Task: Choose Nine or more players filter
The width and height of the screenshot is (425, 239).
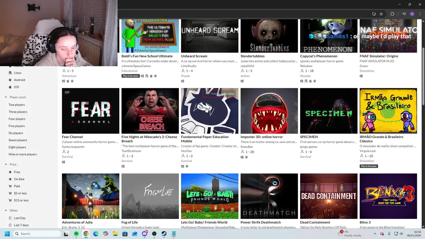Action: point(23,154)
